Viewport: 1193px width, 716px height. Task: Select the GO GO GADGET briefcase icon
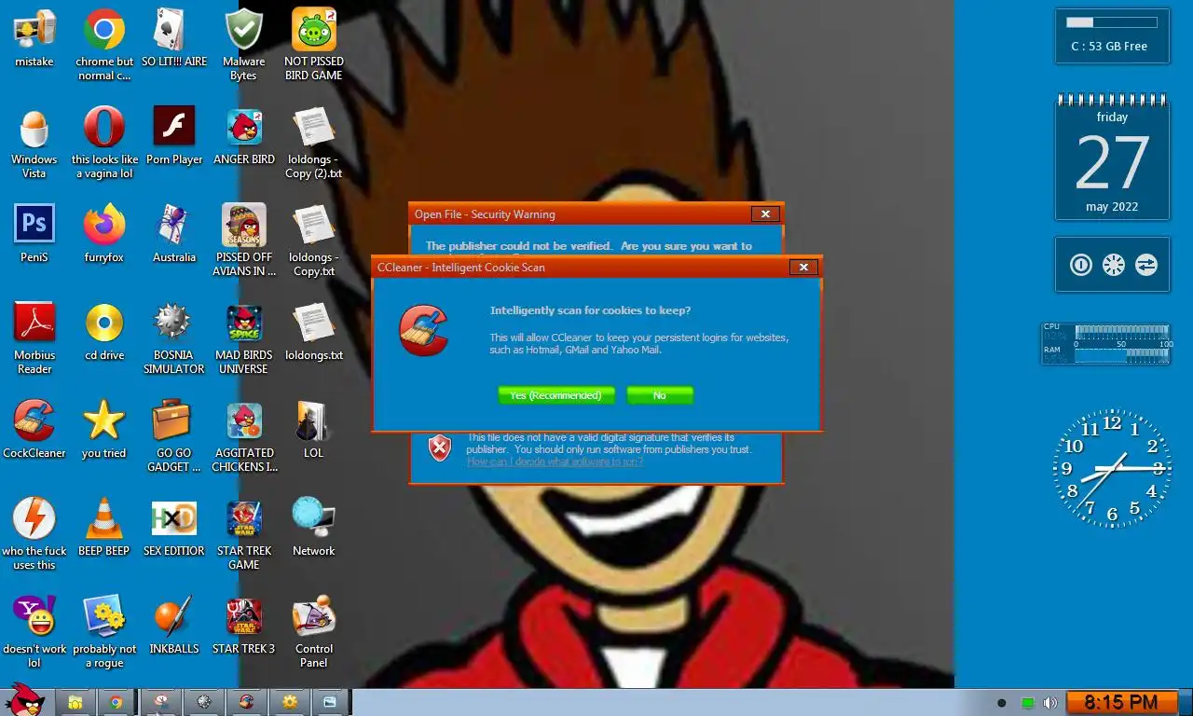[x=174, y=436]
